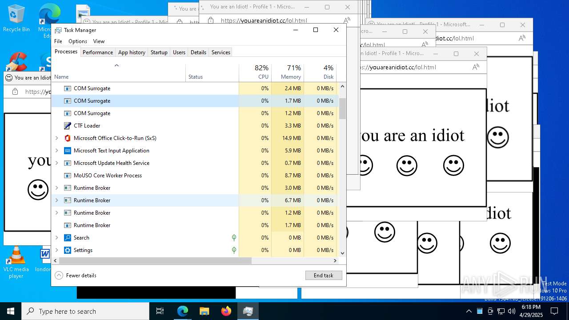Sort processes by Disk column header
Viewport: 569px width, 320px height.
click(x=321, y=73)
